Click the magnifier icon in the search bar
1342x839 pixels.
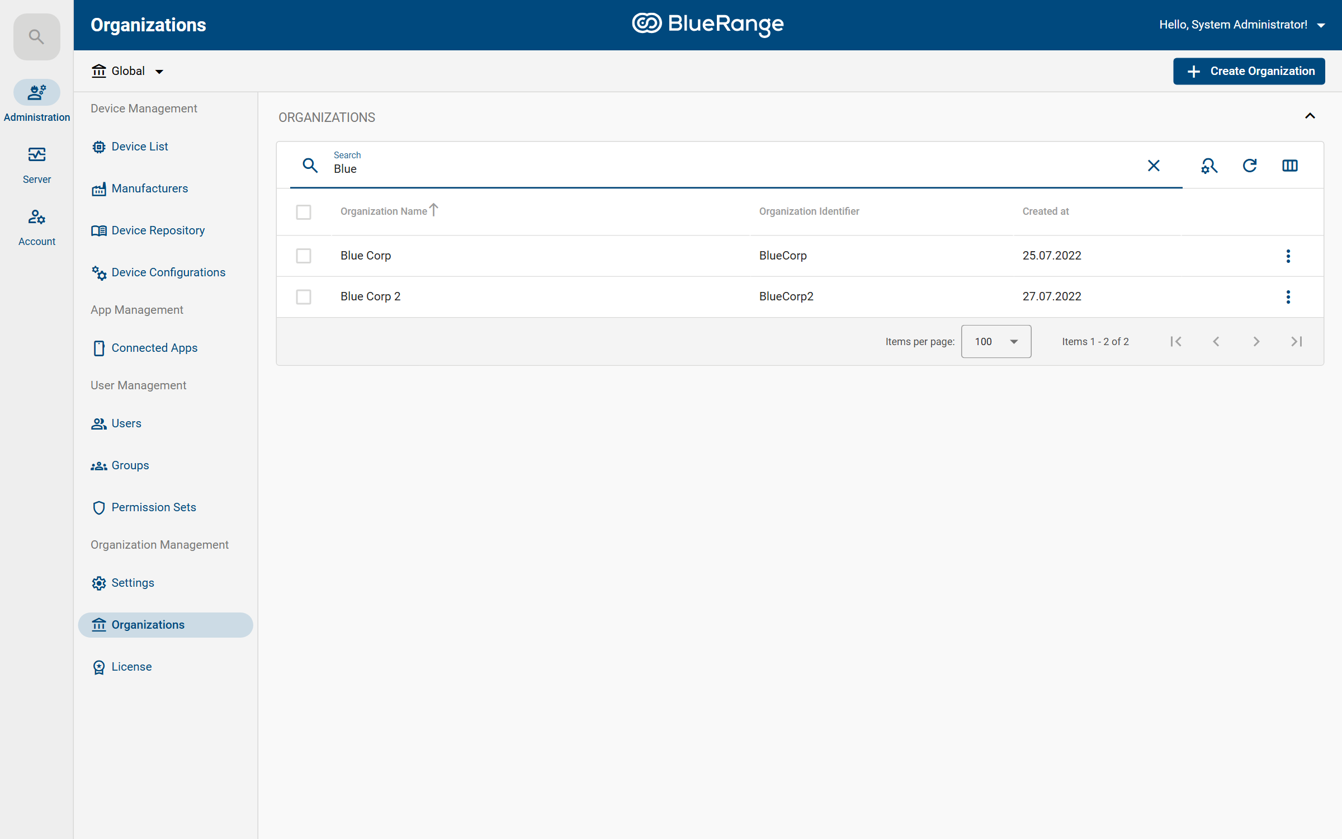point(310,166)
